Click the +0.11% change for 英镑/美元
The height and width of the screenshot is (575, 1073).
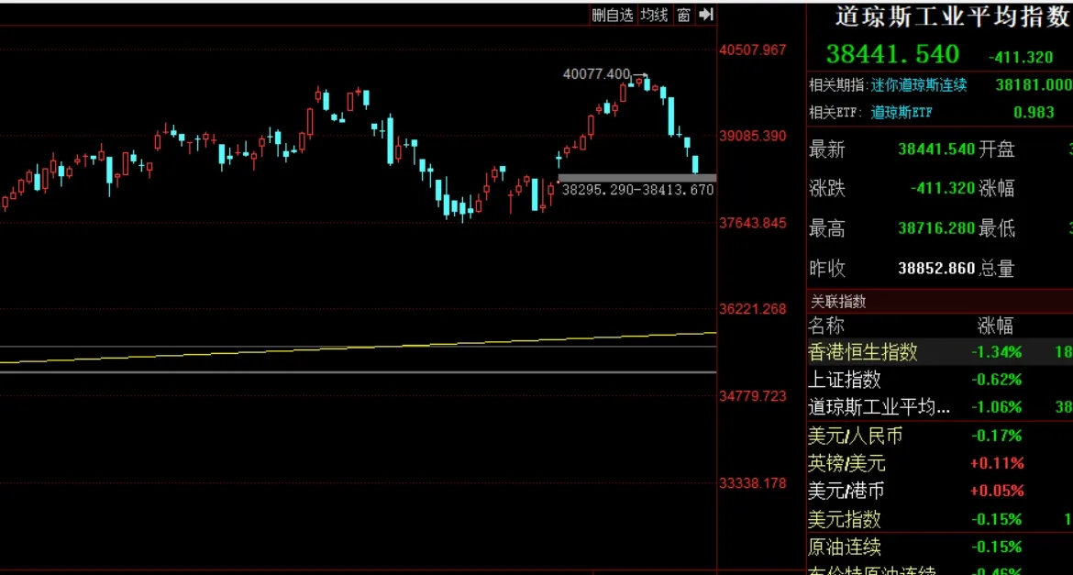tap(996, 463)
